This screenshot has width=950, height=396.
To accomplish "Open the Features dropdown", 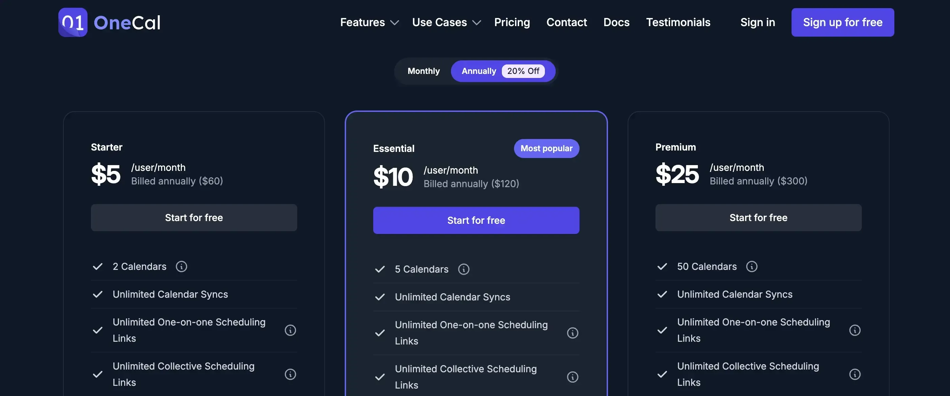I will click(x=369, y=22).
